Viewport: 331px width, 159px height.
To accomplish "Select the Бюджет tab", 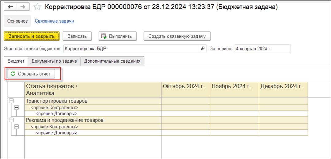I will click(16, 61).
